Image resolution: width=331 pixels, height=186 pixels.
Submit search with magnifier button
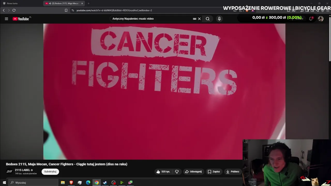click(x=208, y=19)
